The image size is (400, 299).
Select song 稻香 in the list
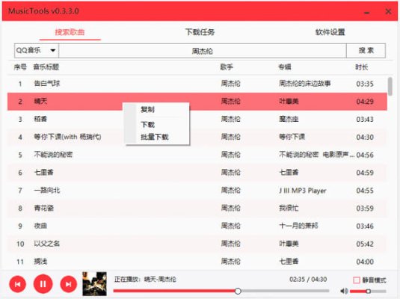point(40,119)
